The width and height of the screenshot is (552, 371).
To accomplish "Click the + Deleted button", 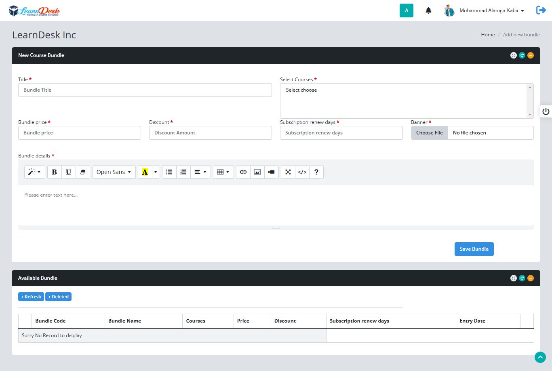I will point(58,297).
